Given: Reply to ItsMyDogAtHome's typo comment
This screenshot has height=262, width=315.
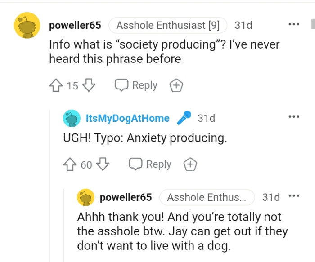Looking at the screenshot, I should pos(150,164).
